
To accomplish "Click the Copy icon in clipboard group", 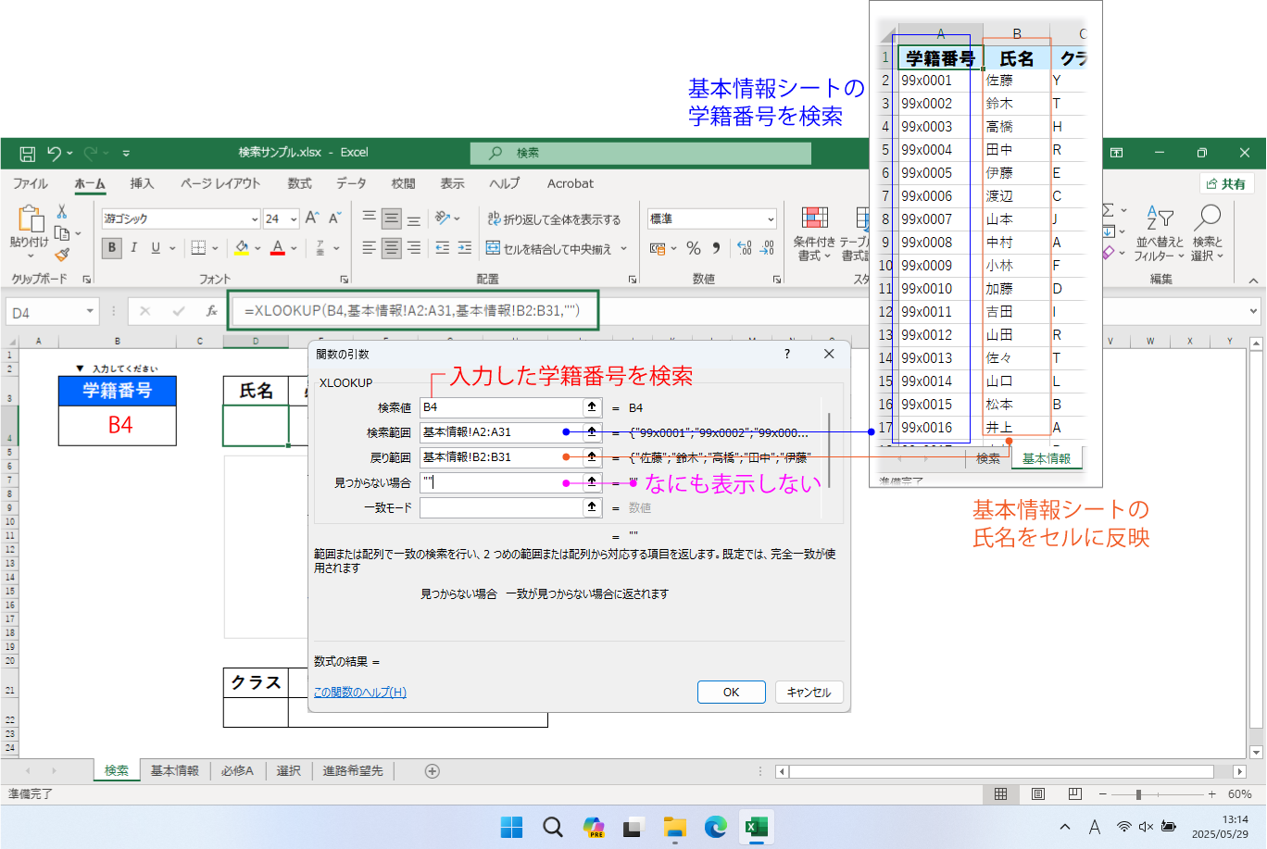I will pos(62,233).
